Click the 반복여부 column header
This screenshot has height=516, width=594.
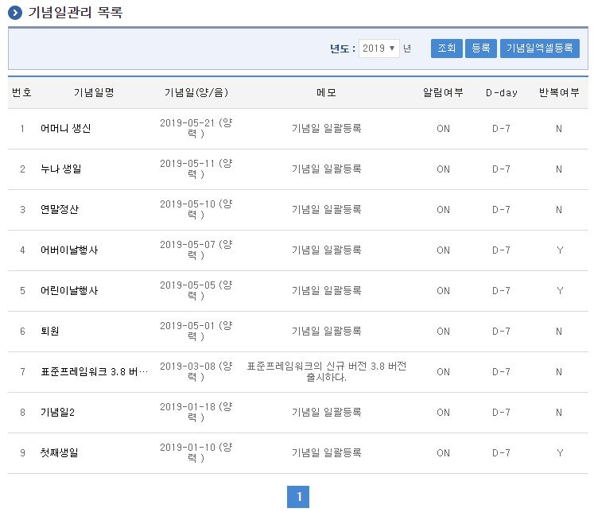pyautogui.click(x=559, y=93)
